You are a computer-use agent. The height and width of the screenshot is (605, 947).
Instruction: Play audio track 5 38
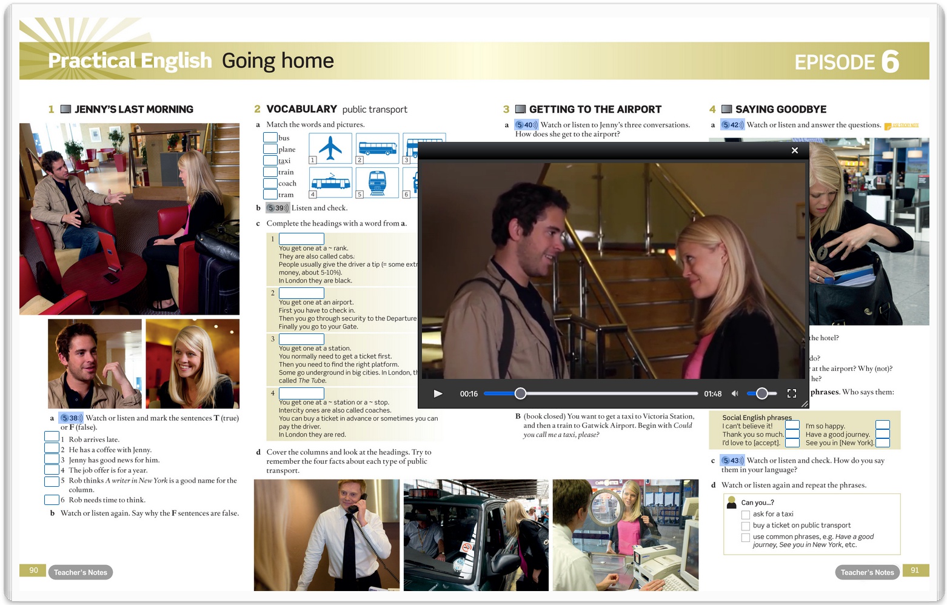(71, 418)
